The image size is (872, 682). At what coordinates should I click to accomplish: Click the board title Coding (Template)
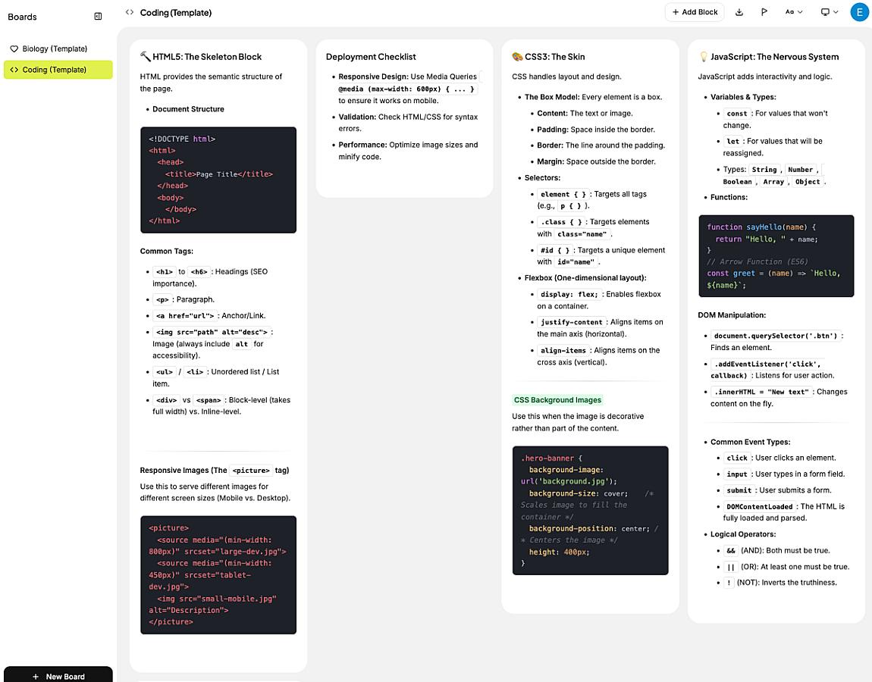[176, 12]
